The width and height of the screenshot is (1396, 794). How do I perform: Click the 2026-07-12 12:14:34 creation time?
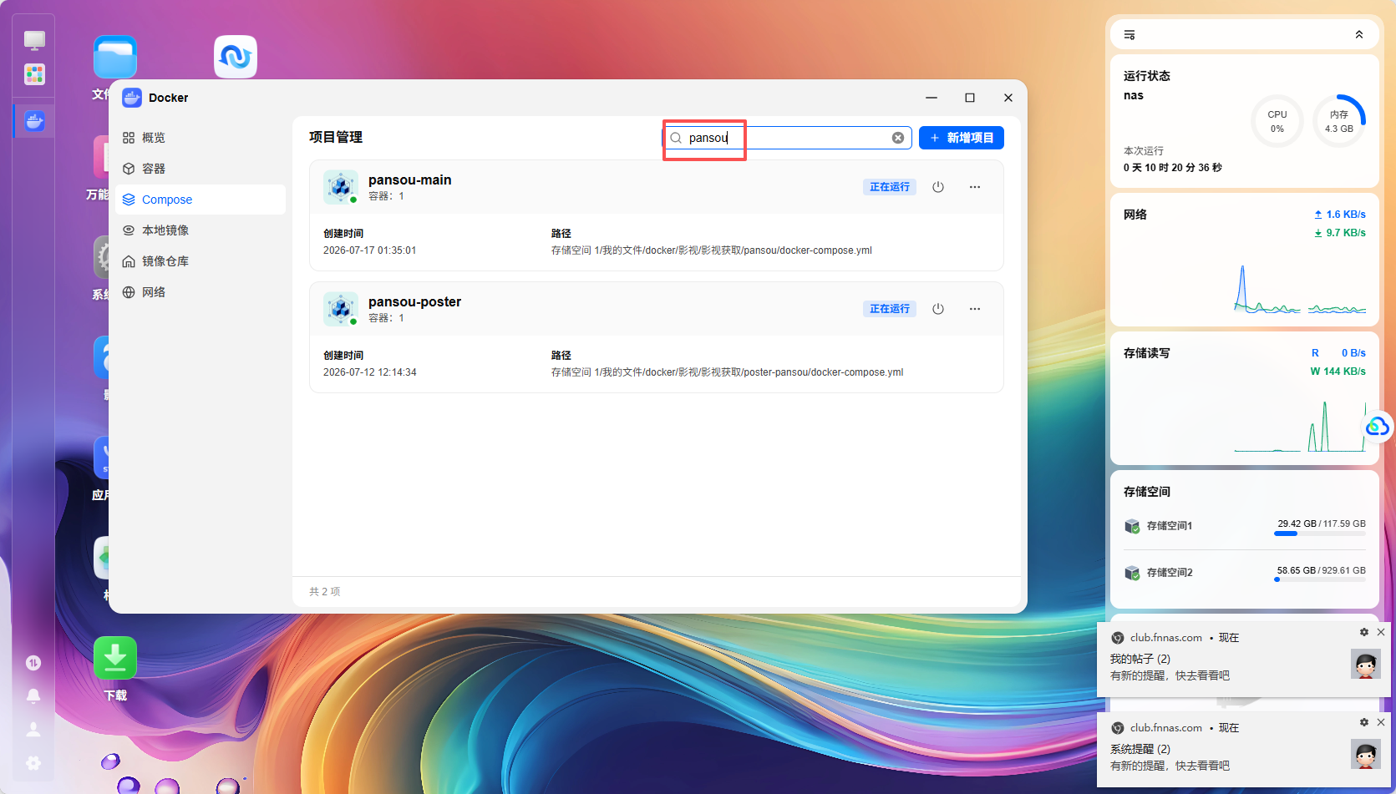(x=369, y=372)
